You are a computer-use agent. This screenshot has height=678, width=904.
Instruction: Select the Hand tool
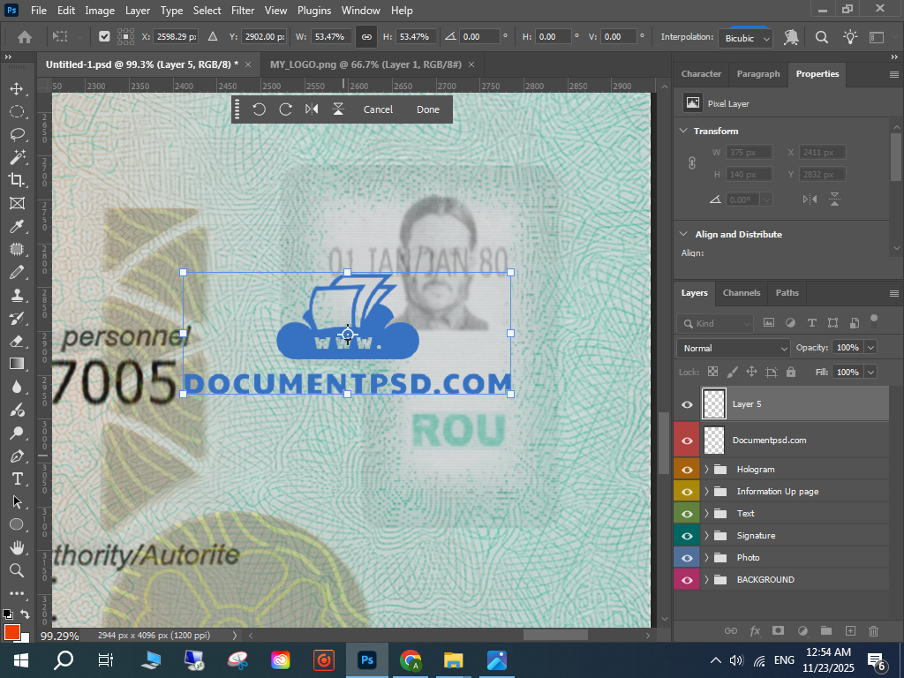tap(17, 547)
